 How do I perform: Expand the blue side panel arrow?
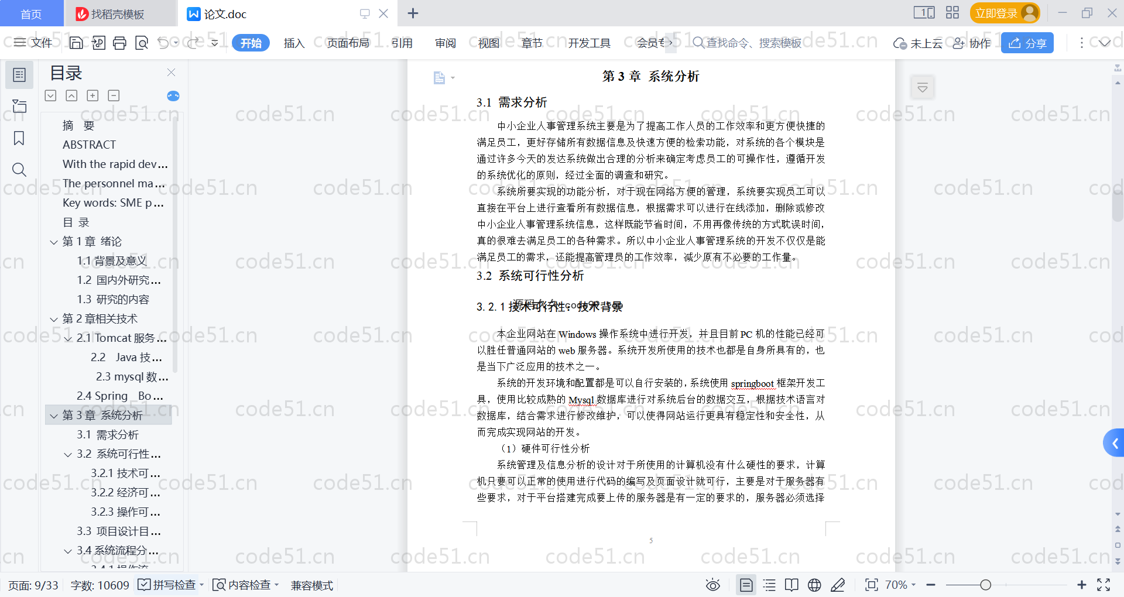coord(1114,443)
